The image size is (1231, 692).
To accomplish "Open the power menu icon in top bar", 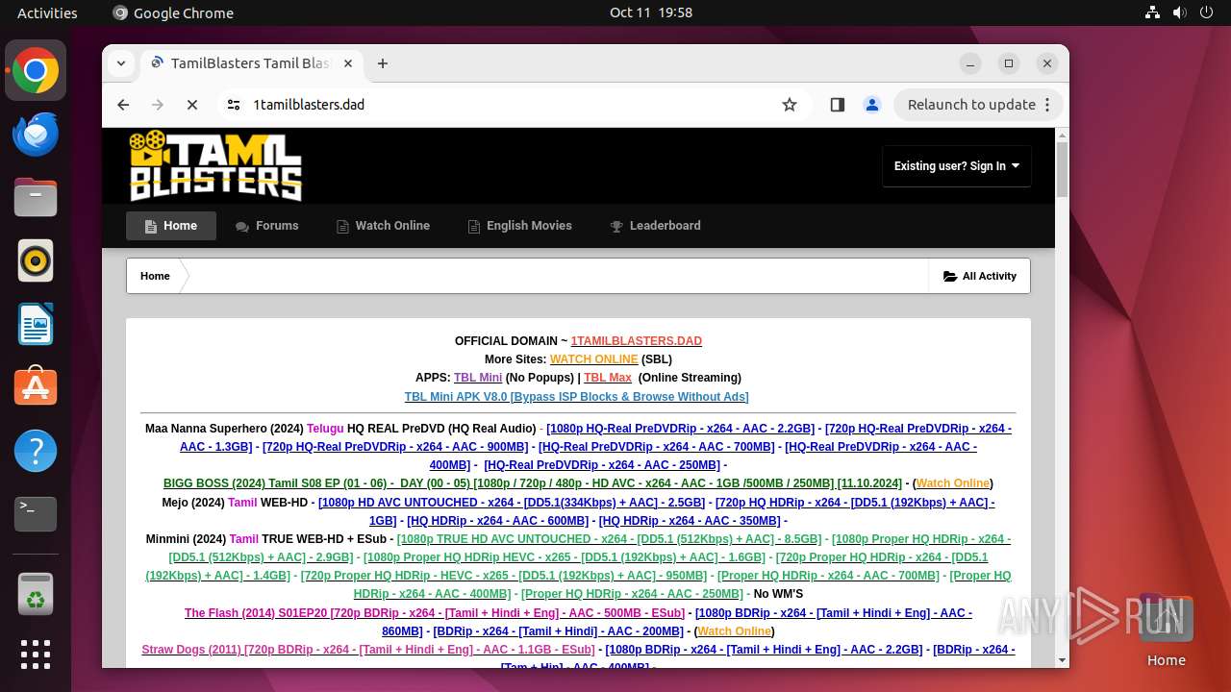I will coord(1206,12).
